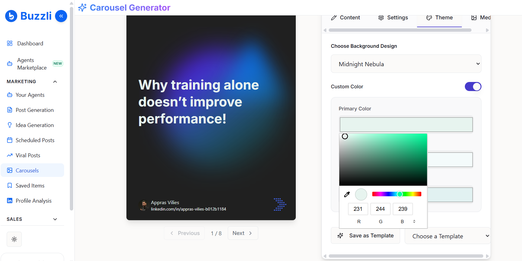Select the Theme tab
Screen dimensions: 522x261
point(439,18)
